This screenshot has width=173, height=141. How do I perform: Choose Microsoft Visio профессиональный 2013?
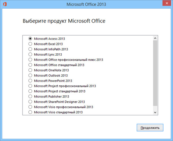(x=30, y=107)
